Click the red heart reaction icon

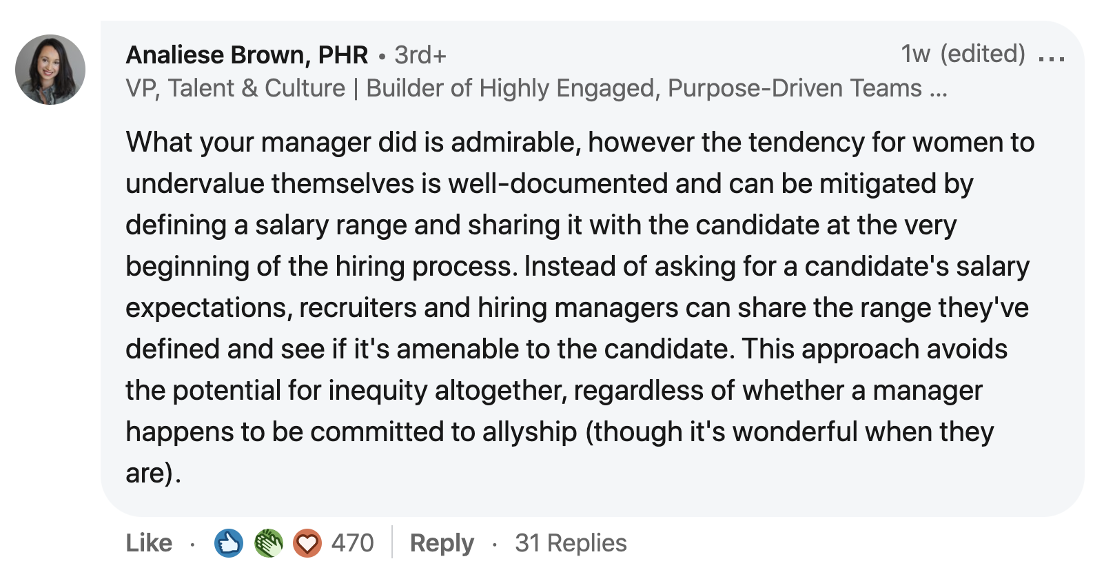tap(307, 543)
